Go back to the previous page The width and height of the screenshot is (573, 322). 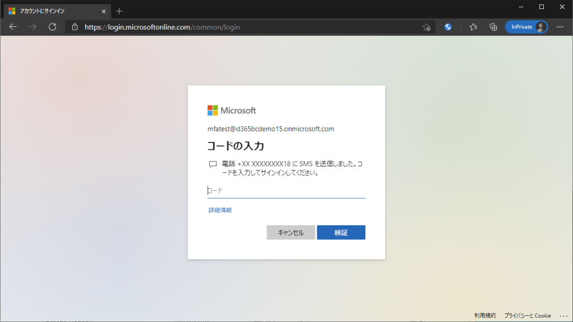click(13, 27)
